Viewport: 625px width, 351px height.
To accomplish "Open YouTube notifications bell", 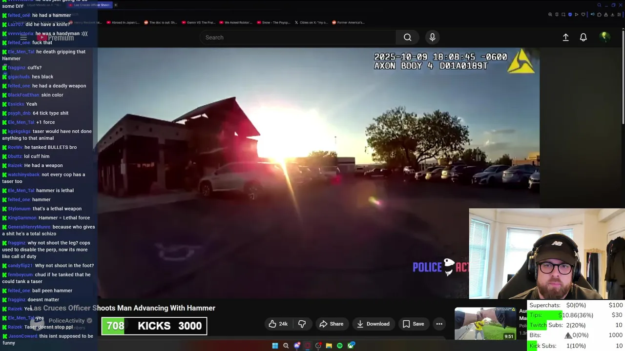I will point(583,37).
